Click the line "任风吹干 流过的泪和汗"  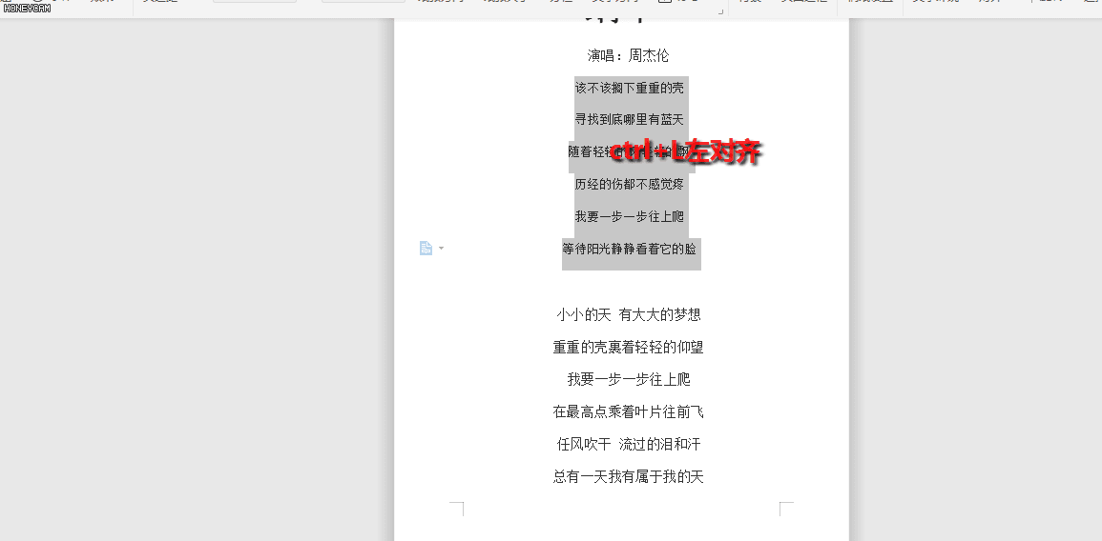[x=629, y=444]
